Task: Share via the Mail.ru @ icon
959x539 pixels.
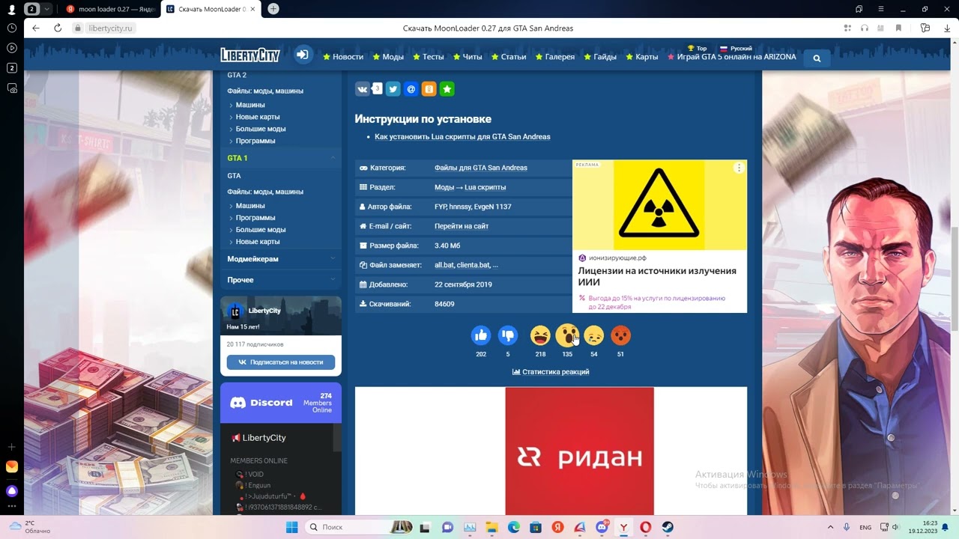Action: (411, 89)
